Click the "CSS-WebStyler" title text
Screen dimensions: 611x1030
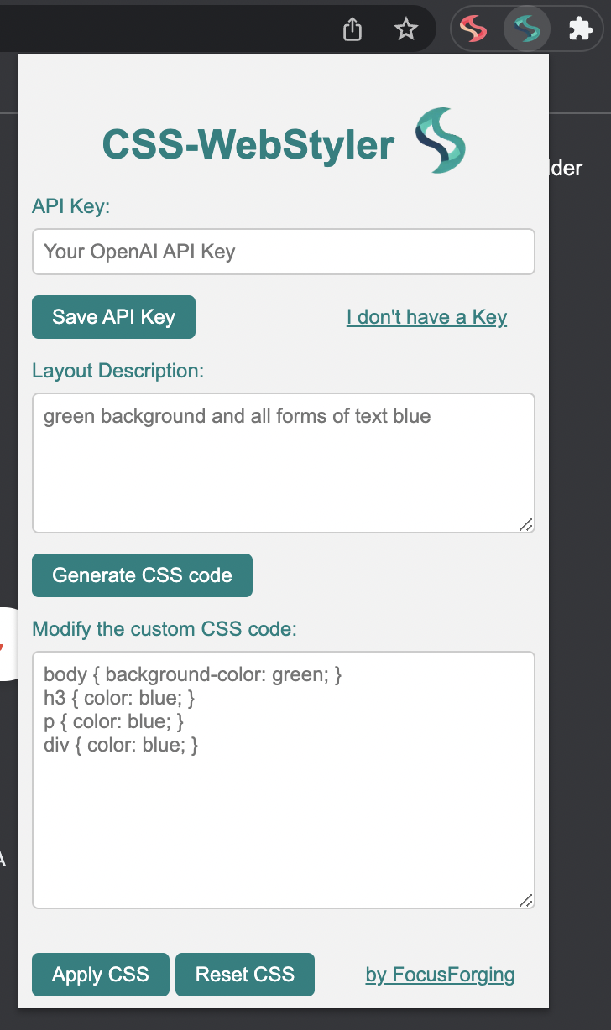pos(248,145)
